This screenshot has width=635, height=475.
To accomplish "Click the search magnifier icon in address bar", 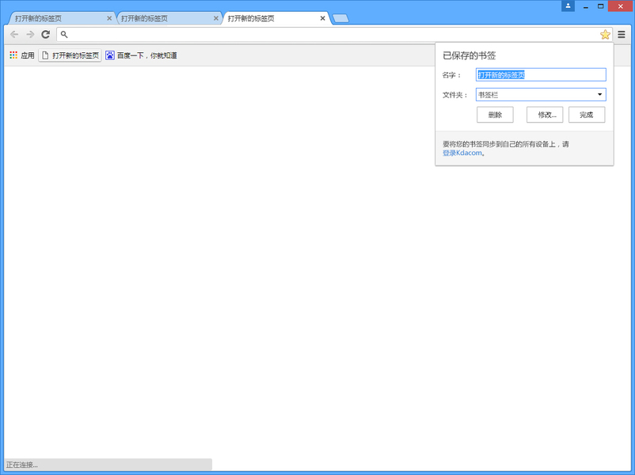I will pos(64,34).
